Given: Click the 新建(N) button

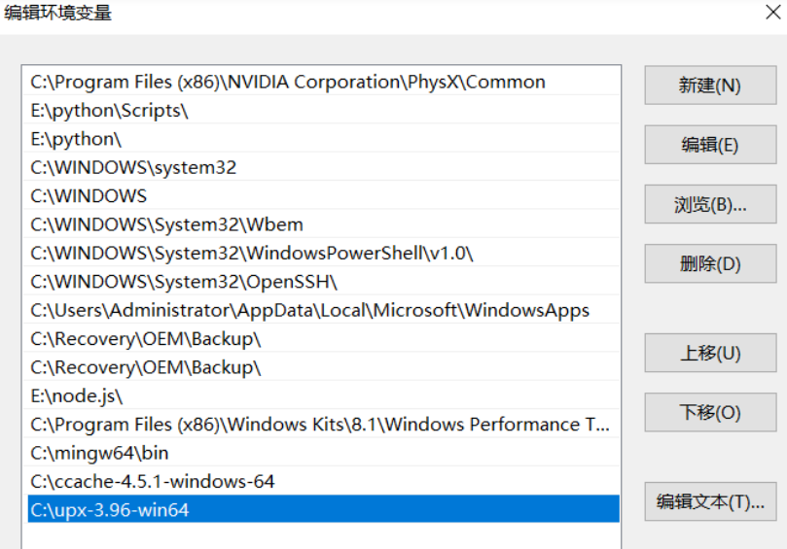Looking at the screenshot, I should [x=710, y=86].
